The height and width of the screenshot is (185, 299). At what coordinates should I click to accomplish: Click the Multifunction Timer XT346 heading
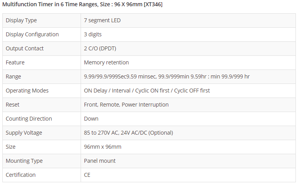83,4
